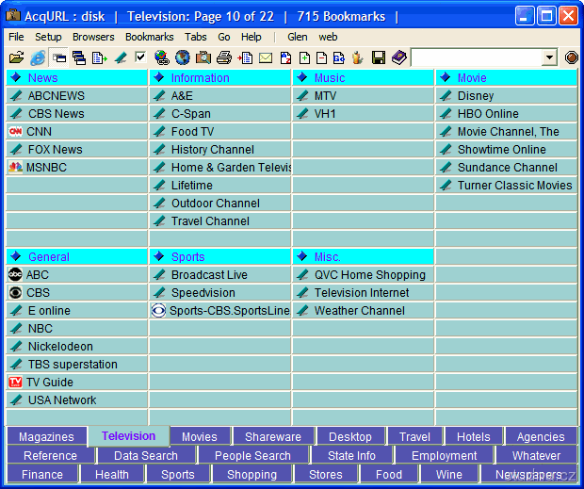Open the Weather Channel bookmark

tap(359, 311)
